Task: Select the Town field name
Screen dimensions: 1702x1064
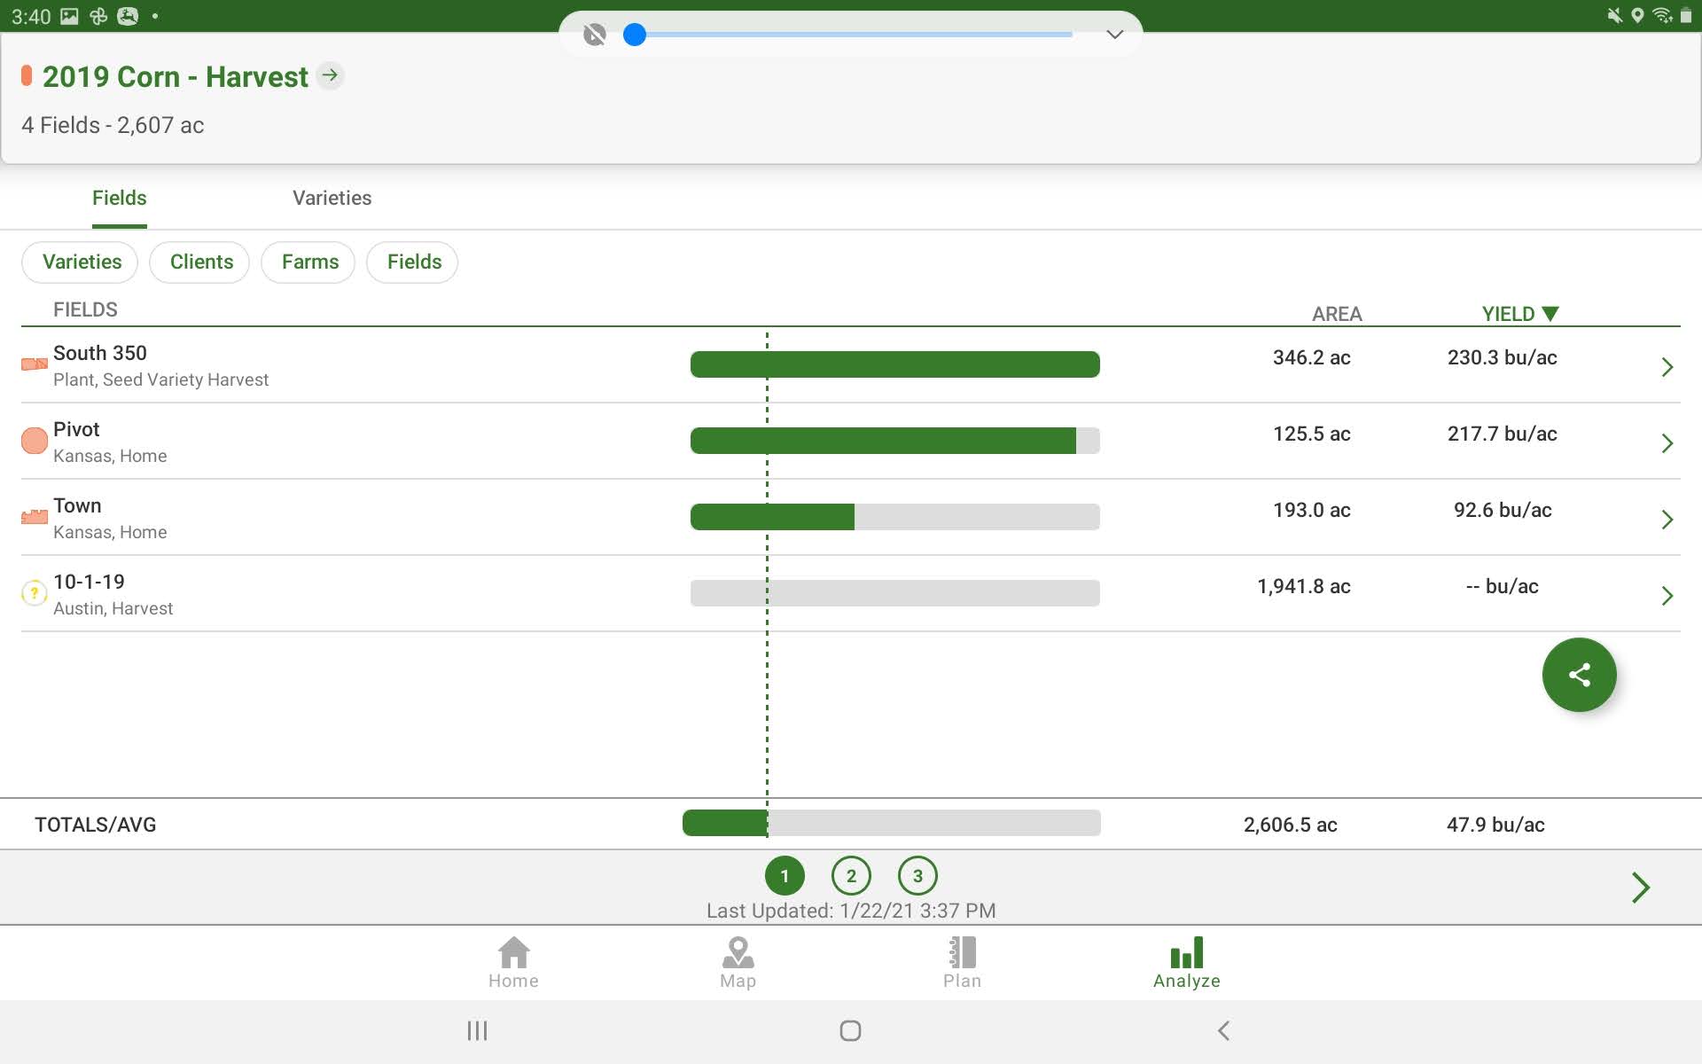Action: tap(77, 505)
